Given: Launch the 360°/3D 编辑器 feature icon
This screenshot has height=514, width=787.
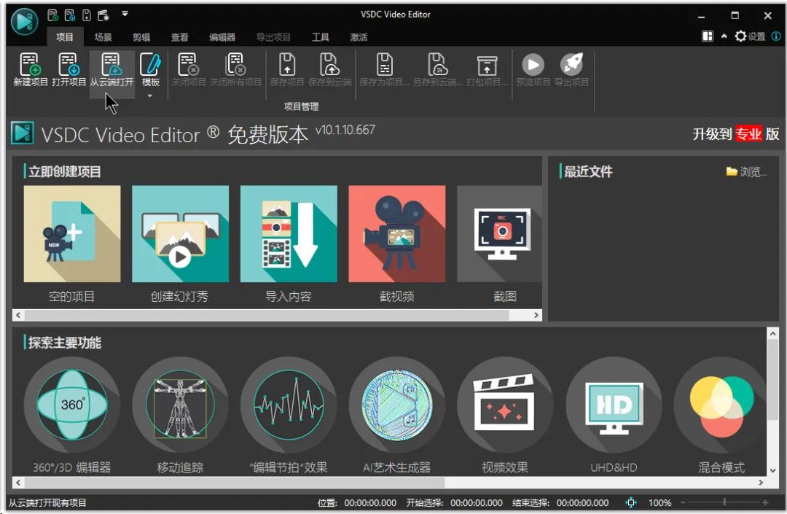Looking at the screenshot, I should click(x=71, y=405).
